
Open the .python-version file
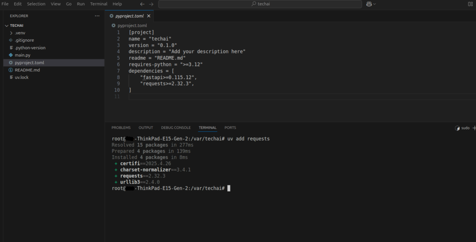tap(54, 48)
